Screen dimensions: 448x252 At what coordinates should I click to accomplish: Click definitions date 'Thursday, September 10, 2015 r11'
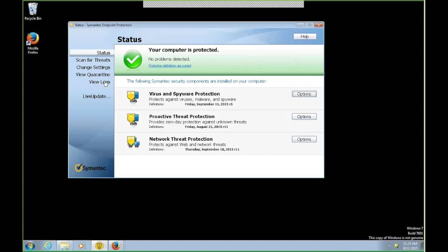(212, 149)
